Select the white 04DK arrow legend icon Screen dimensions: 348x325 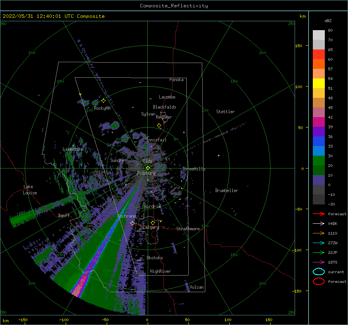pos(319,223)
